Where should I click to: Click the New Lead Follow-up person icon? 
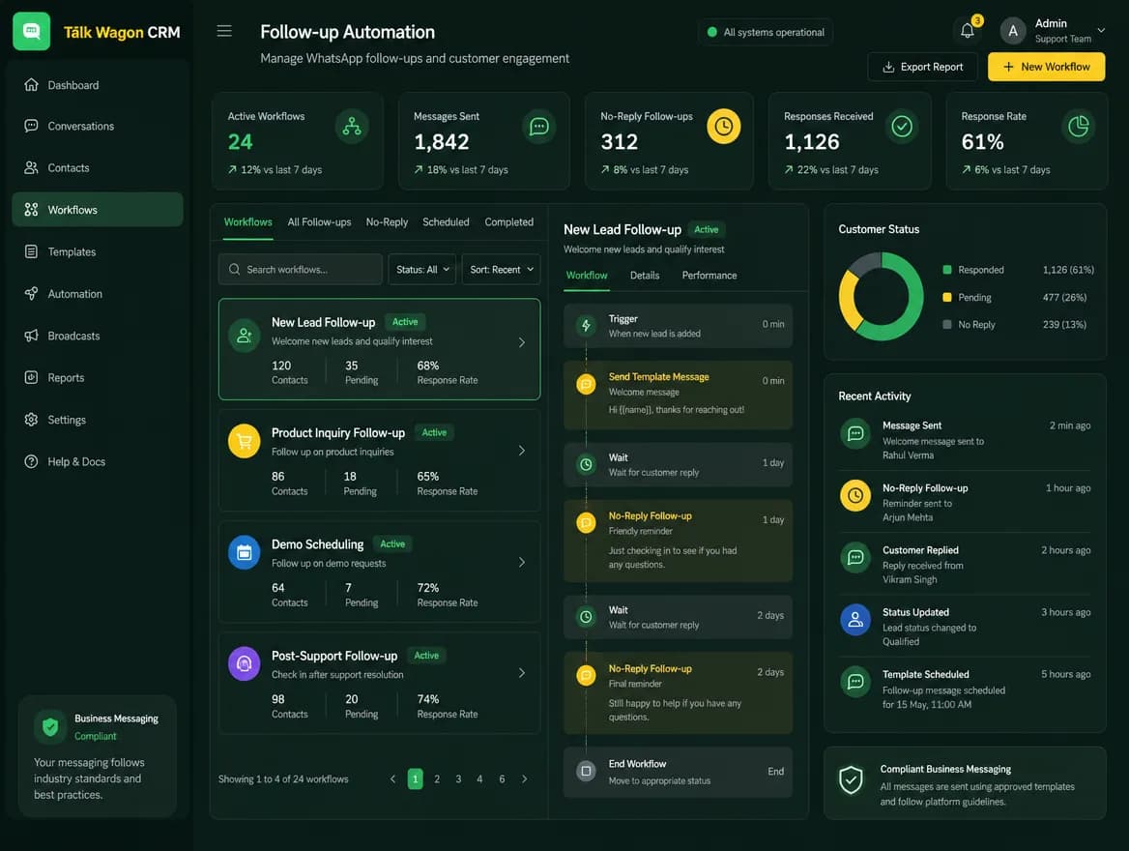(x=245, y=336)
